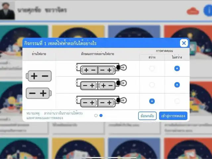Go to the first page indicator dot
Viewport: 212px width, 159px height.
pos(96,116)
